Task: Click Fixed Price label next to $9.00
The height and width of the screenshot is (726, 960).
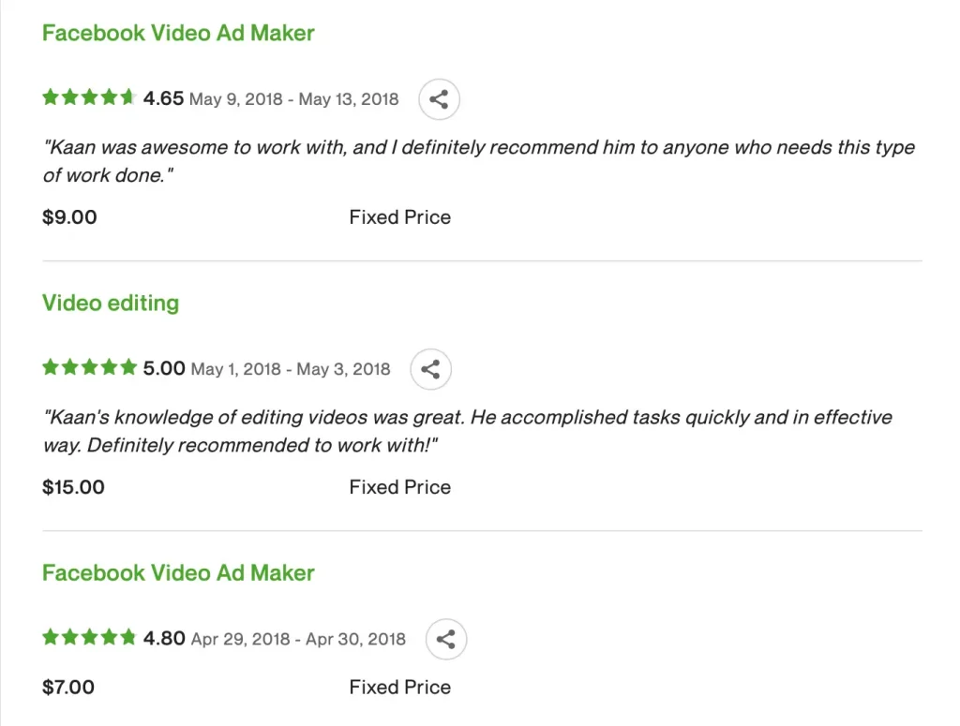Action: [400, 217]
